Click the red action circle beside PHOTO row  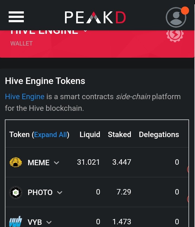click(x=188, y=199)
